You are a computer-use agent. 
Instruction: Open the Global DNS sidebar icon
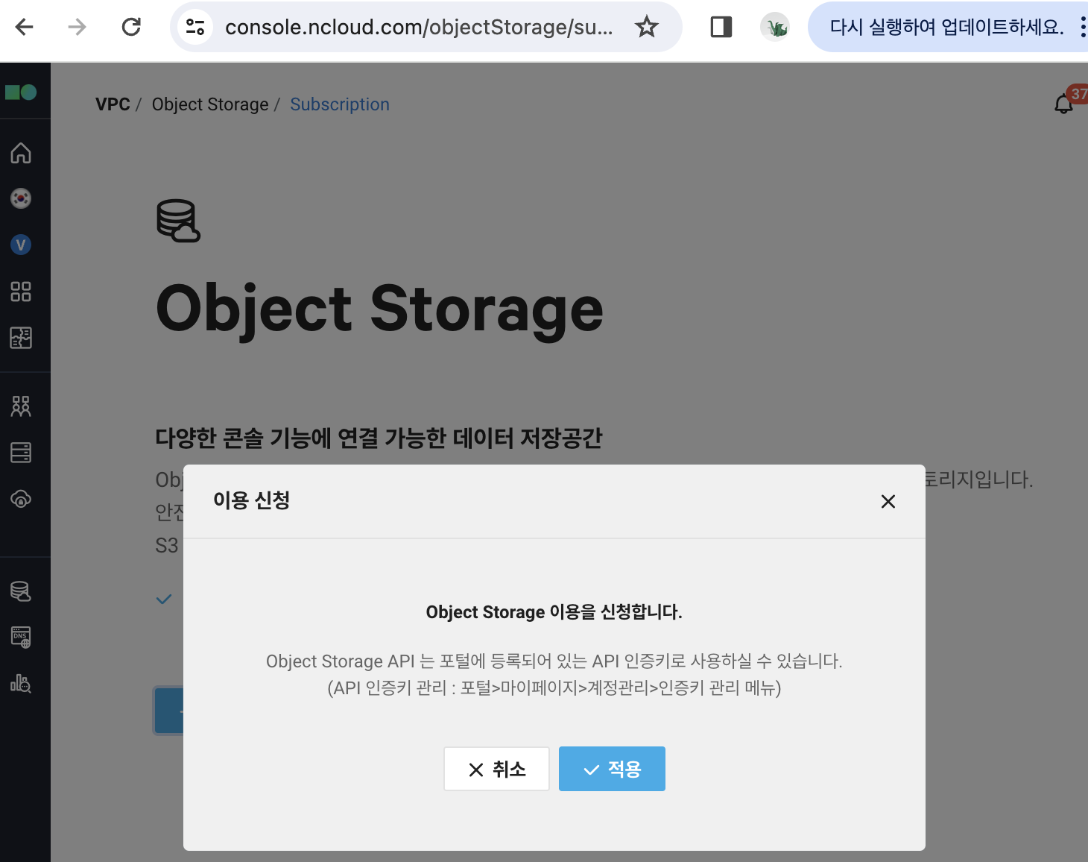pos(21,638)
